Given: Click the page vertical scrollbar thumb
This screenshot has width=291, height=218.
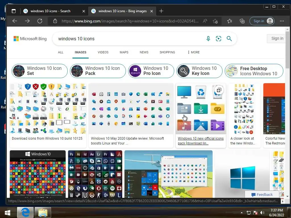Looking at the screenshot, I should click(287, 50).
